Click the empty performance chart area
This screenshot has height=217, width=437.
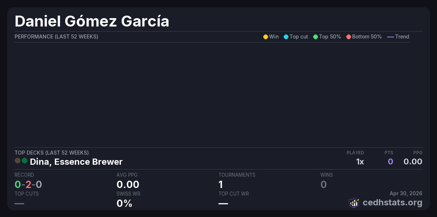coord(212,94)
